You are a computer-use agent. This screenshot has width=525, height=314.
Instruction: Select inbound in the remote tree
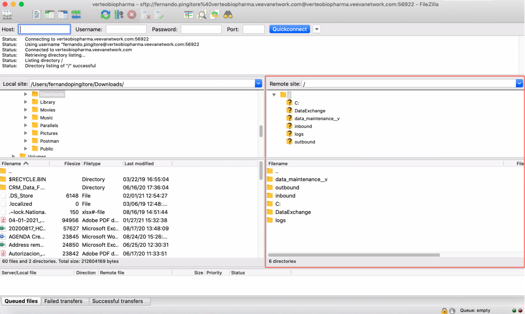click(303, 126)
